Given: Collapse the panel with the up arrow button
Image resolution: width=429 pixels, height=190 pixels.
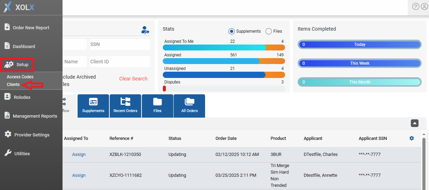Looking at the screenshot, I should 414,123.
